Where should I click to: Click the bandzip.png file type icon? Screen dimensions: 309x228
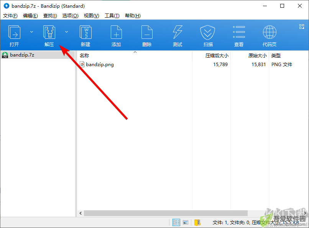click(x=82, y=65)
